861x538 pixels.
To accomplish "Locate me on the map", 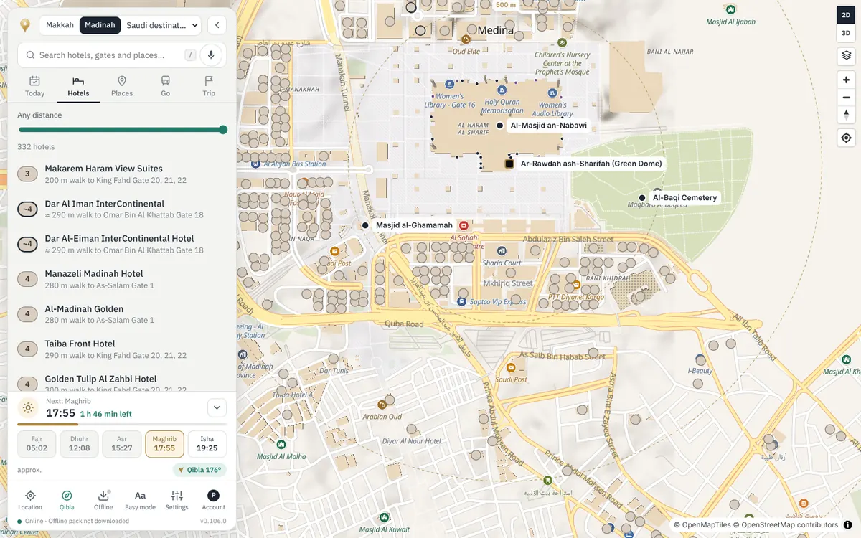I will tap(846, 138).
